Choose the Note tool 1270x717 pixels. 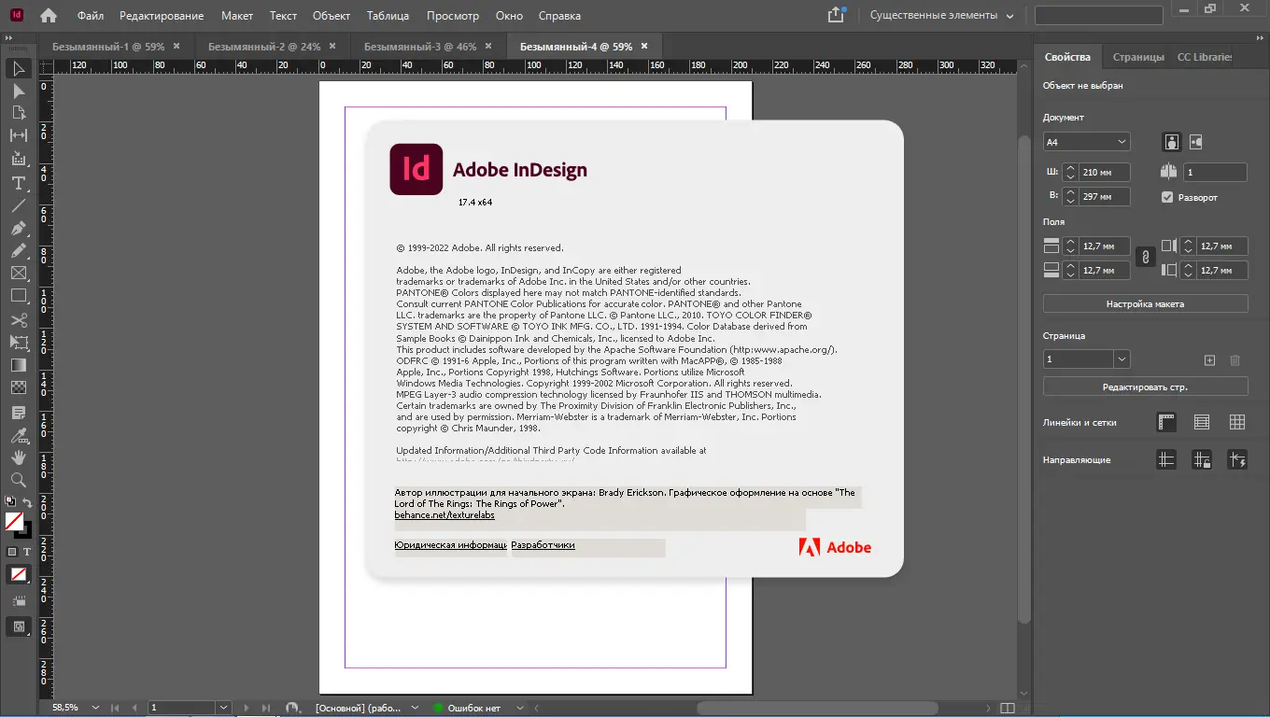point(18,412)
